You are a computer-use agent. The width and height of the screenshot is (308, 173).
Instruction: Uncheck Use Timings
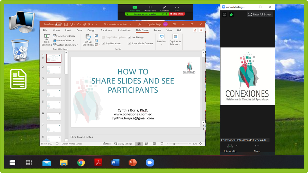click(x=129, y=37)
